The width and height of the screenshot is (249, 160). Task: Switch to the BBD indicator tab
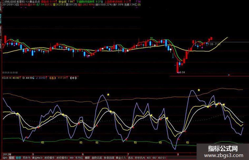pyautogui.click(x=72, y=158)
